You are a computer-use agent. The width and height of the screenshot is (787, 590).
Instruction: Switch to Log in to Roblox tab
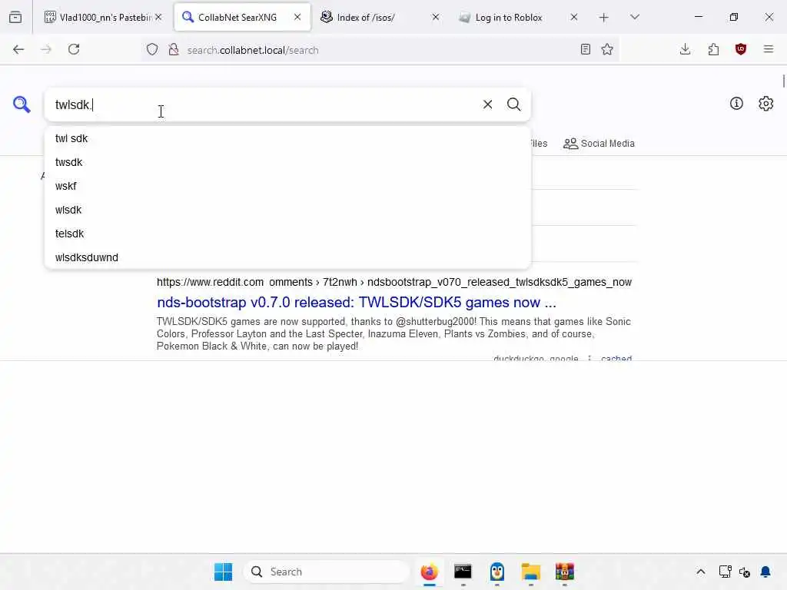click(517, 17)
